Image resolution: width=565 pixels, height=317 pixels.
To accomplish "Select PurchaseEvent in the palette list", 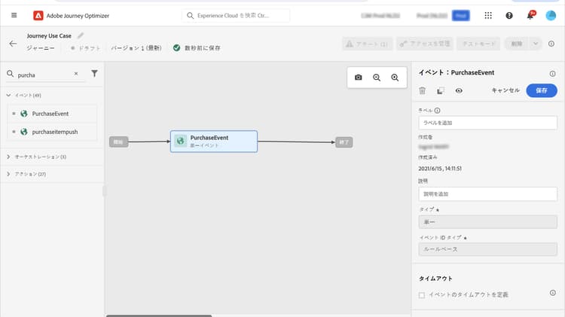I will [52, 114].
